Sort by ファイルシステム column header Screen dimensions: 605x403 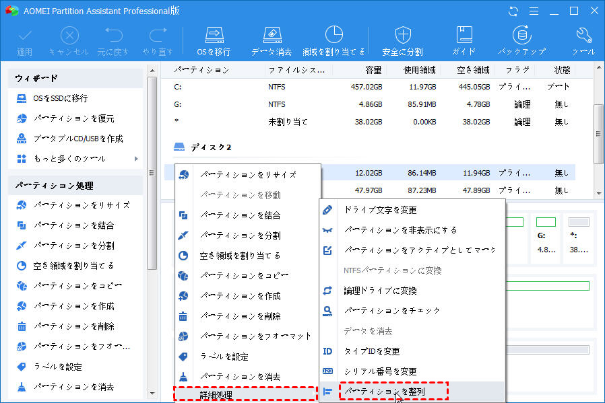(296, 70)
